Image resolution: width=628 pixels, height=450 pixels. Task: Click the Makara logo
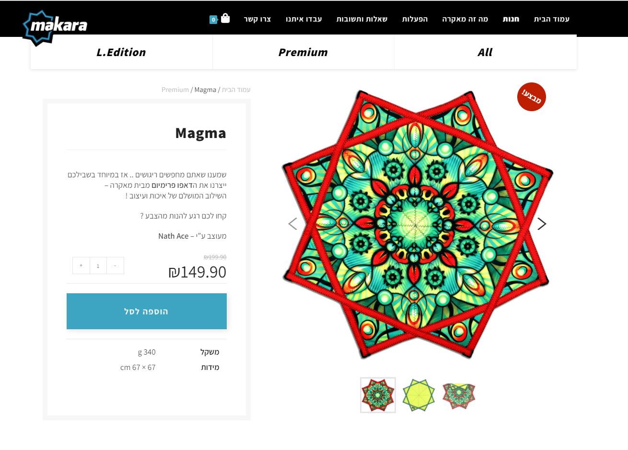(55, 26)
